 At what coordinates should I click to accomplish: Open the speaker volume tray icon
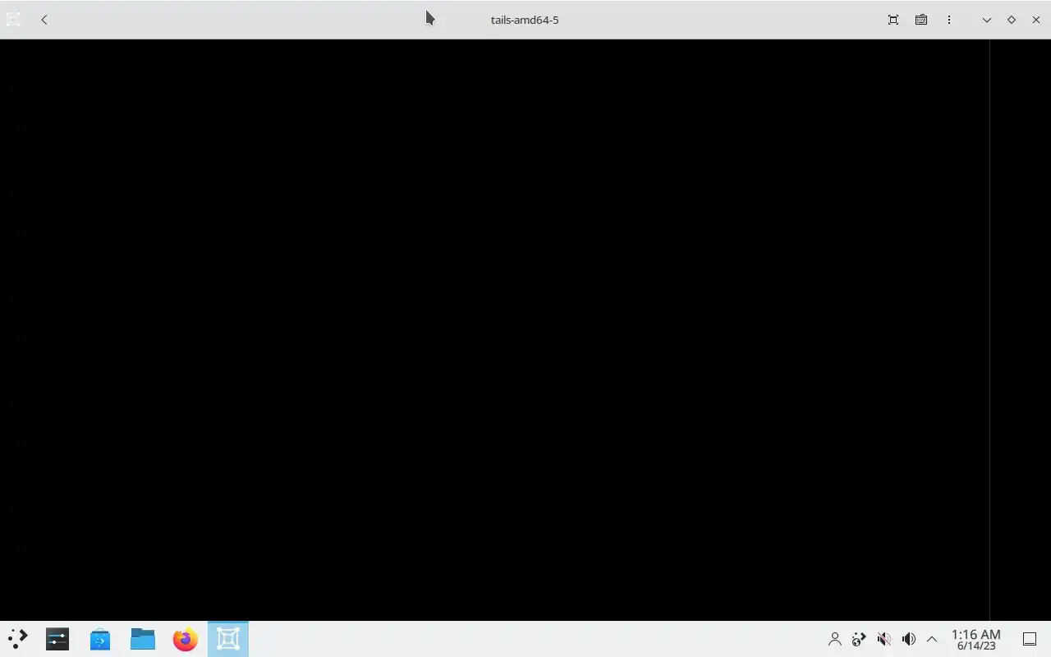[908, 639]
